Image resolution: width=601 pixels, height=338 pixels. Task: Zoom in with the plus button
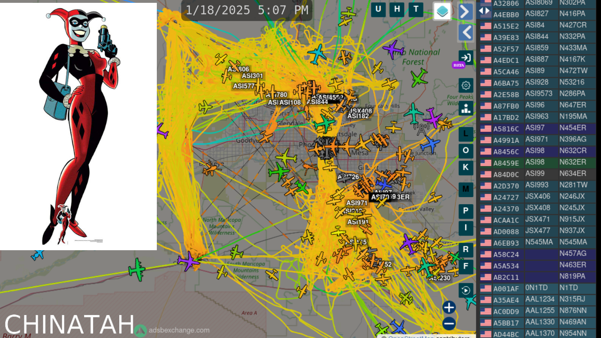coord(449,307)
